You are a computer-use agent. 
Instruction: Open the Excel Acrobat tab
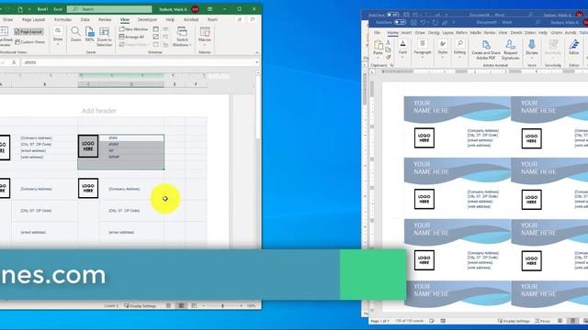point(191,19)
